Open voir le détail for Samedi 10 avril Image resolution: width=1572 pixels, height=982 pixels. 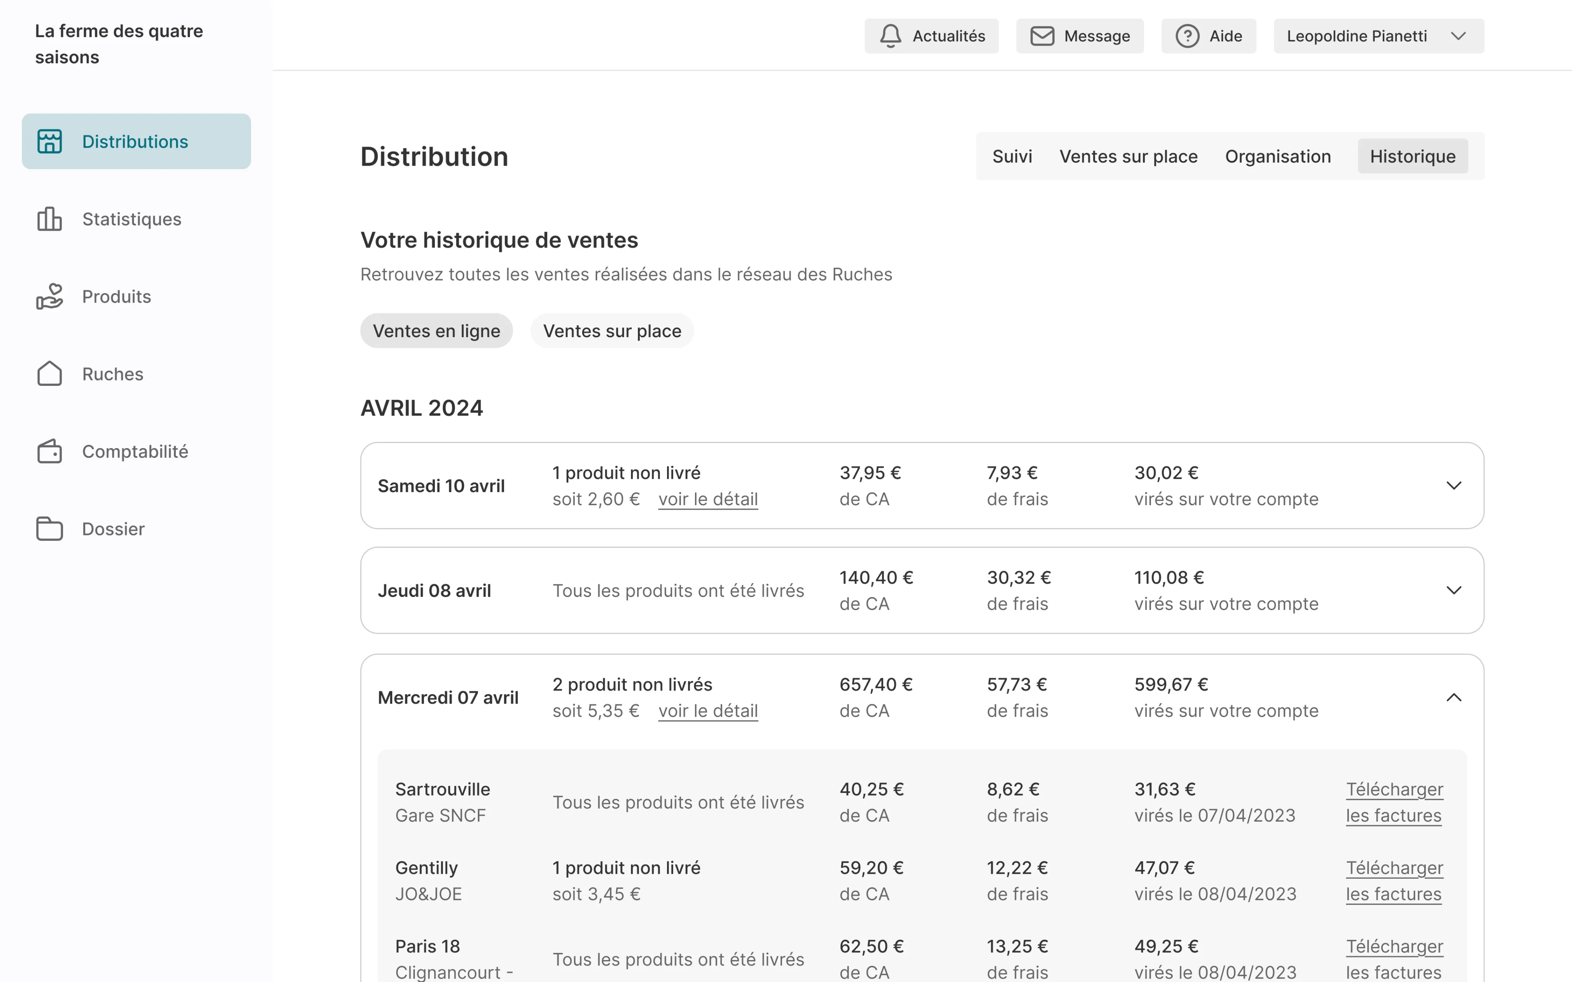click(708, 499)
